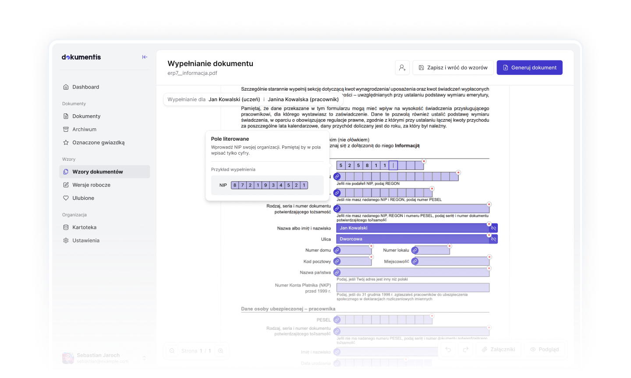The width and height of the screenshot is (631, 378).
Task: Open Oznaczone gwiazdką in sidebar
Action: (98, 142)
